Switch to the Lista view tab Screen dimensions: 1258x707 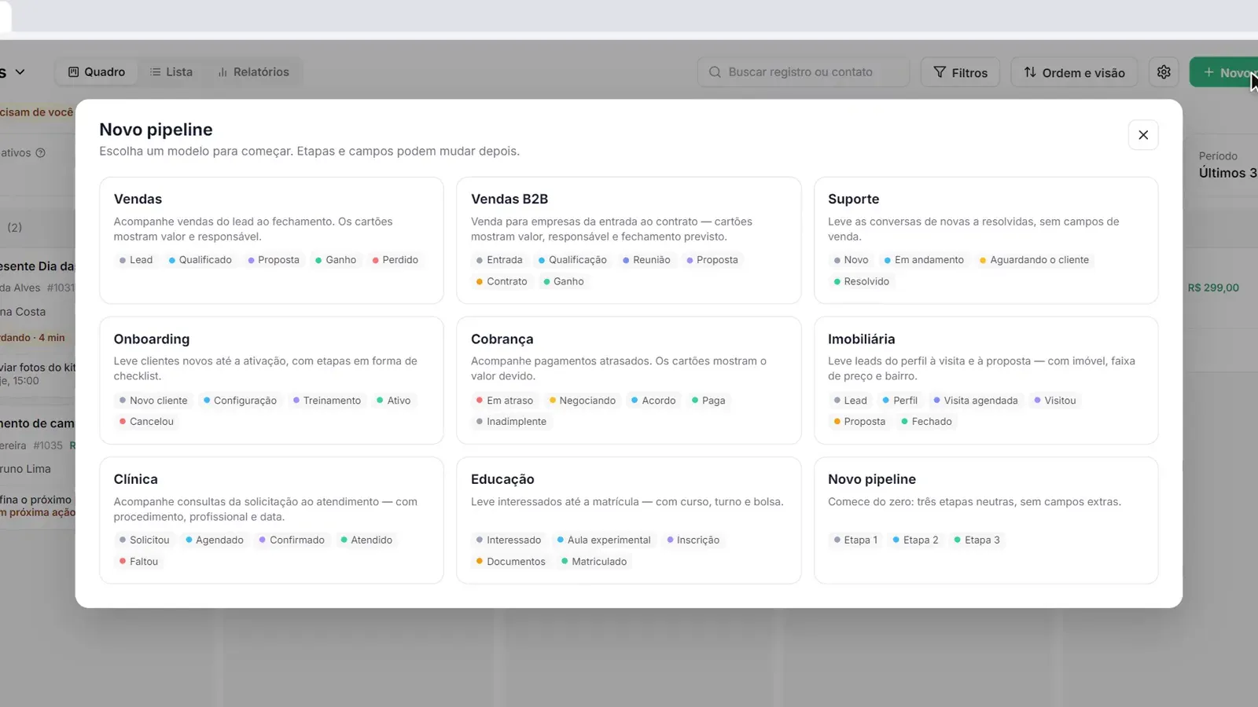tap(171, 72)
